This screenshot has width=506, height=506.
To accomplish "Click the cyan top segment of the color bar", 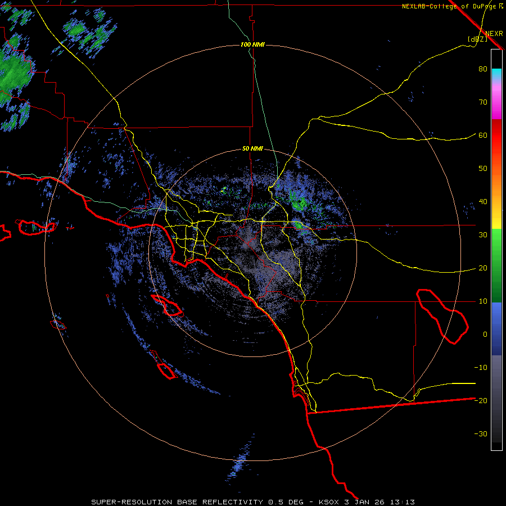I will [x=496, y=74].
